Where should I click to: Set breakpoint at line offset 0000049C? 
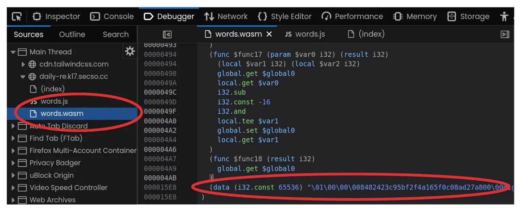[x=160, y=92]
